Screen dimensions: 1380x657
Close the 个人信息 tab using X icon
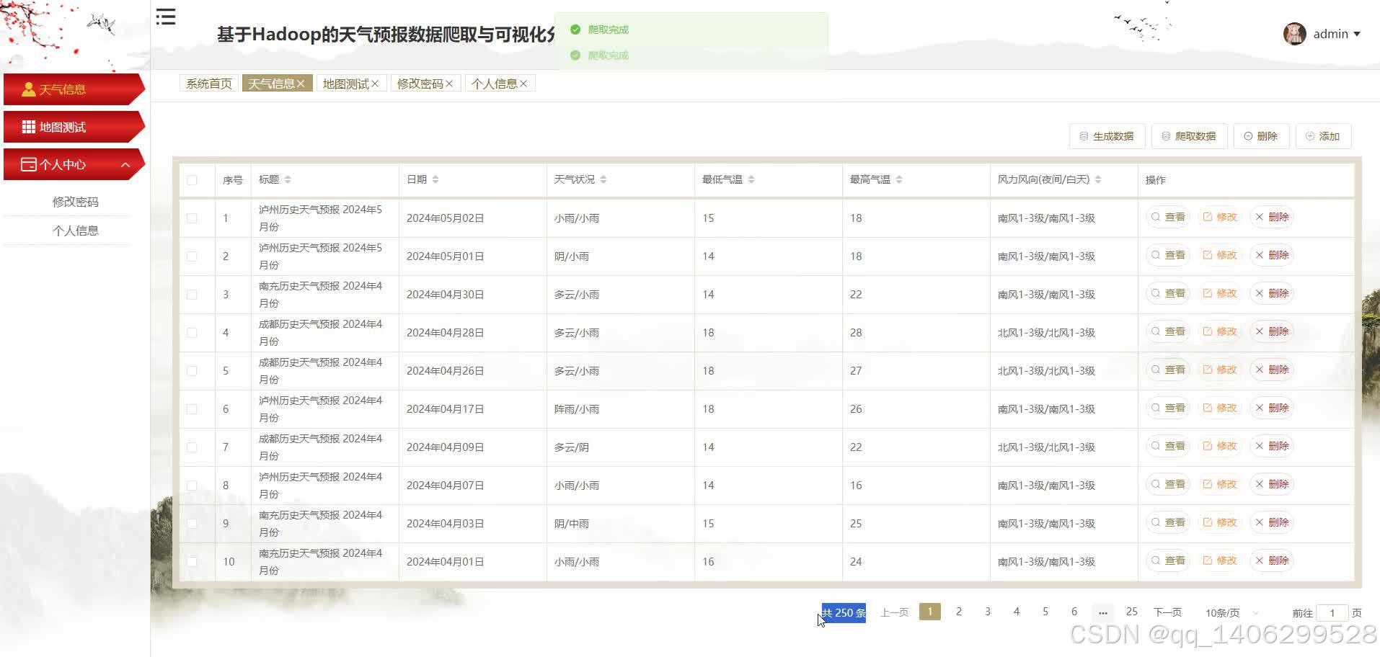point(523,84)
